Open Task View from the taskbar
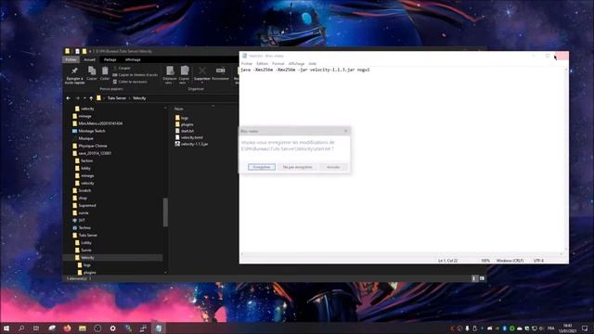Viewport: 594px width, 334px height. (36, 328)
